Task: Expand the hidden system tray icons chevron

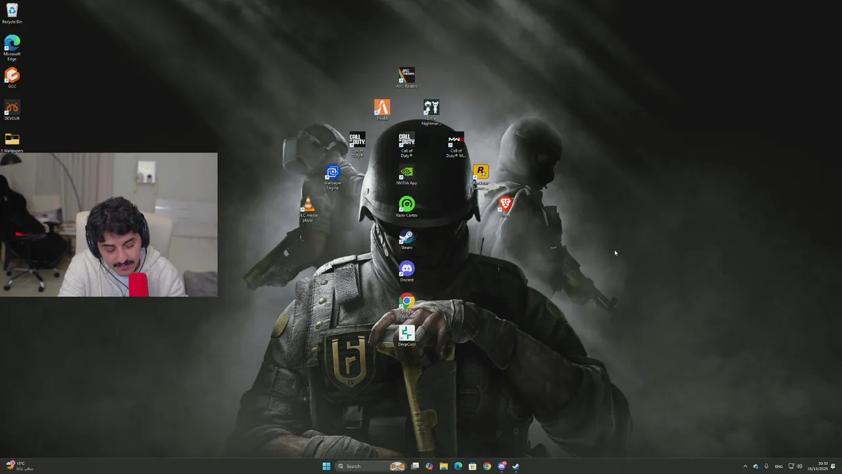Action: point(745,466)
